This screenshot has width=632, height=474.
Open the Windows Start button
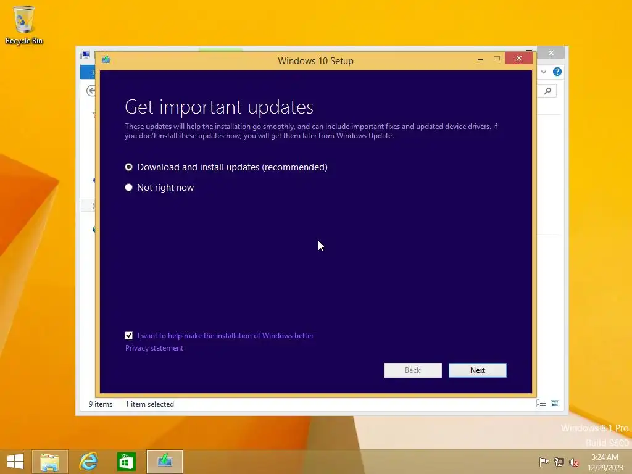15,462
